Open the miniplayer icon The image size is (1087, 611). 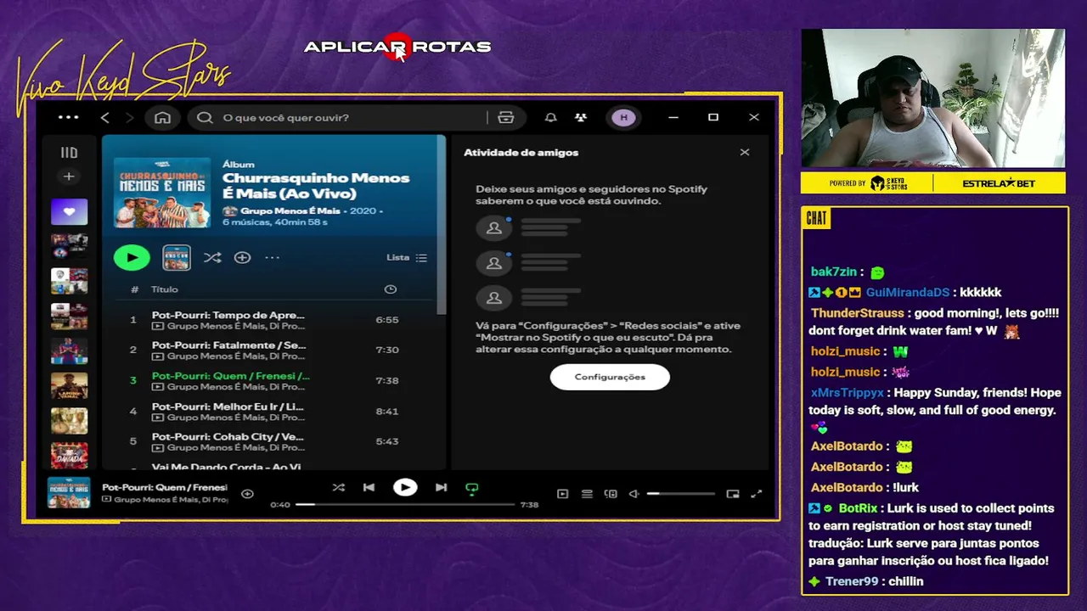(x=733, y=494)
